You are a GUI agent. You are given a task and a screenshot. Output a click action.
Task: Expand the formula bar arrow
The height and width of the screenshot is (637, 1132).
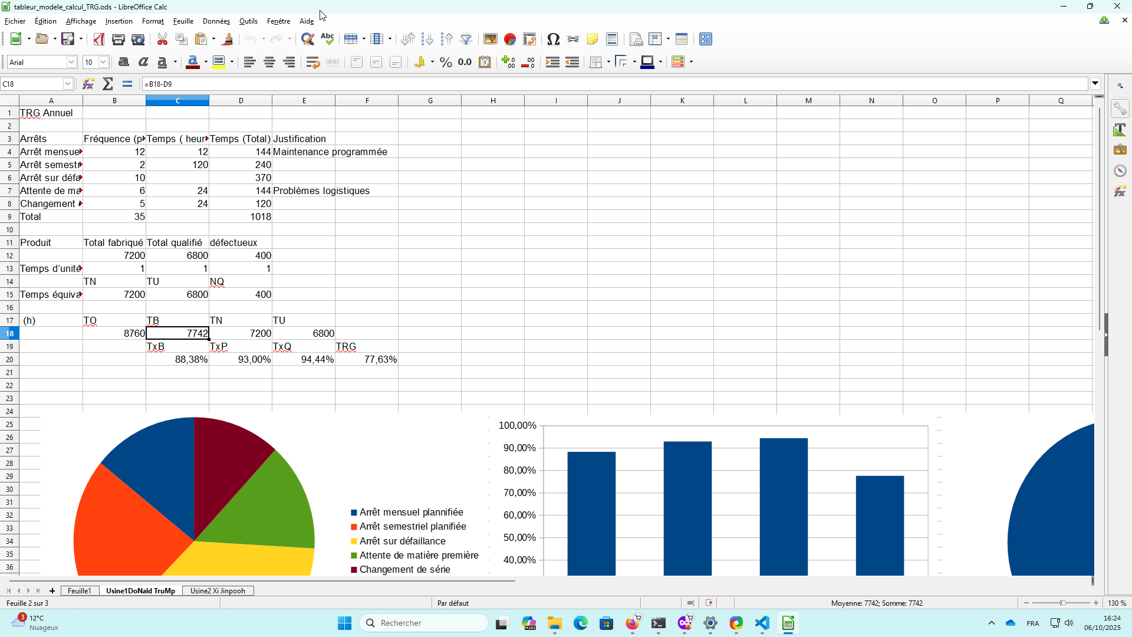pos(1095,84)
